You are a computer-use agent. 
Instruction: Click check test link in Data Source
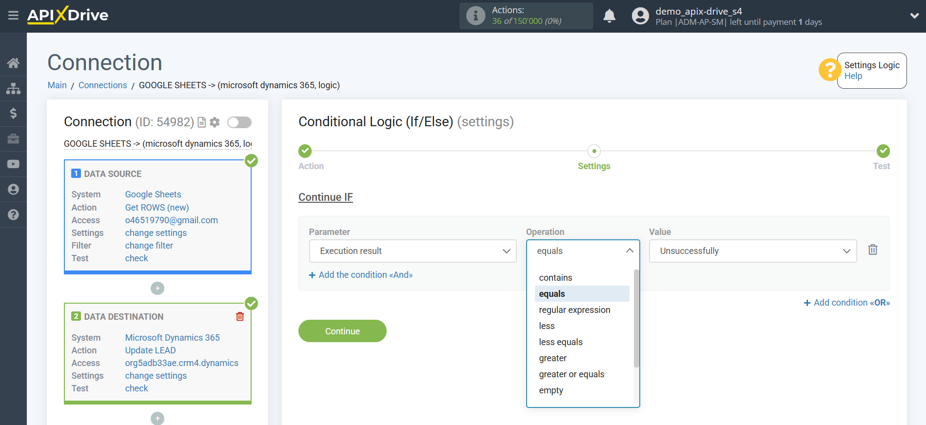(137, 258)
